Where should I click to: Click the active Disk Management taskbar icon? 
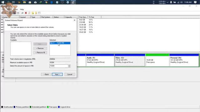tap(73, 2)
